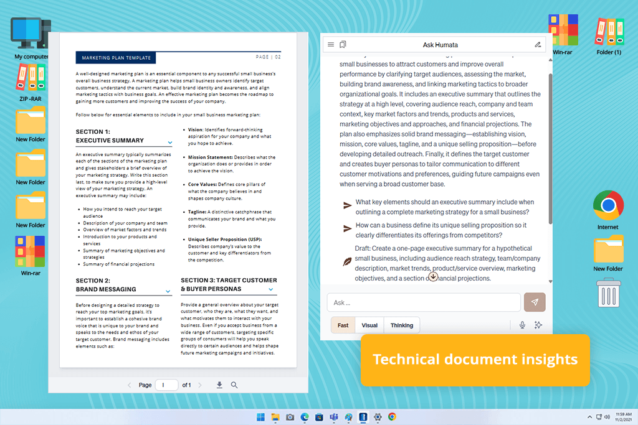Go to the previous page using the left chevron
Screen dimensions: 638x425
pos(130,385)
